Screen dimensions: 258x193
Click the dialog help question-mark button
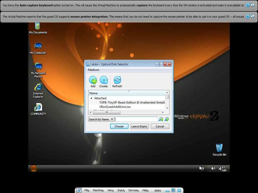click(159, 64)
